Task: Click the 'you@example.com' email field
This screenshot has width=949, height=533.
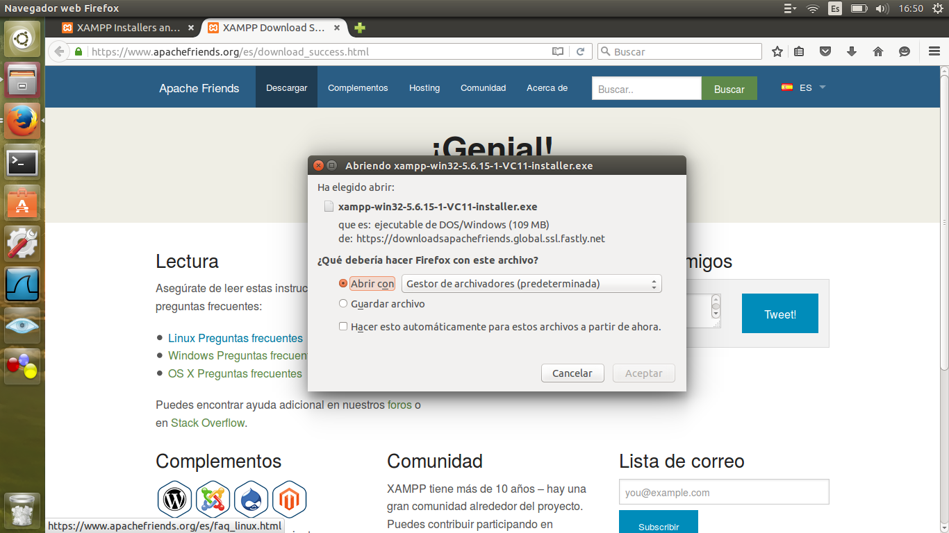Action: [724, 492]
